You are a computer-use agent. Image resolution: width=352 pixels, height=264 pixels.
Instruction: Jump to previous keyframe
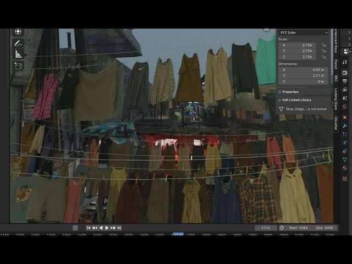[95, 228]
